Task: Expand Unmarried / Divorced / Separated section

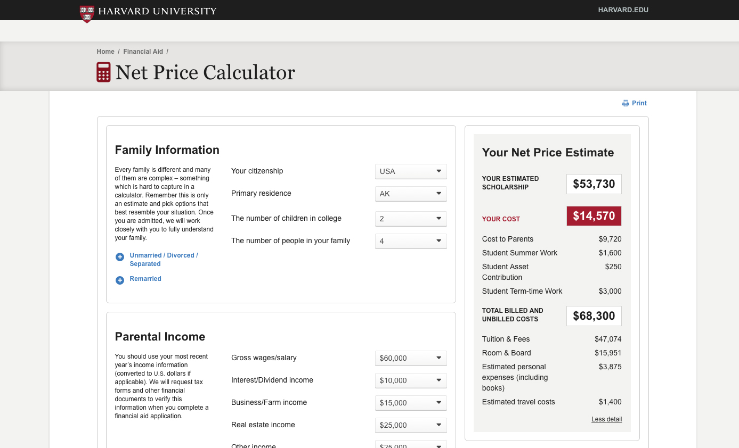Action: 164,260
